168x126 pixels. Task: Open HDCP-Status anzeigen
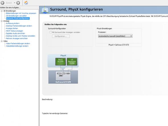click(x=15, y=31)
